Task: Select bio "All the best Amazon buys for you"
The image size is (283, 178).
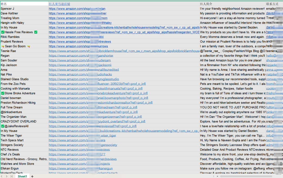Action: tap(232, 60)
